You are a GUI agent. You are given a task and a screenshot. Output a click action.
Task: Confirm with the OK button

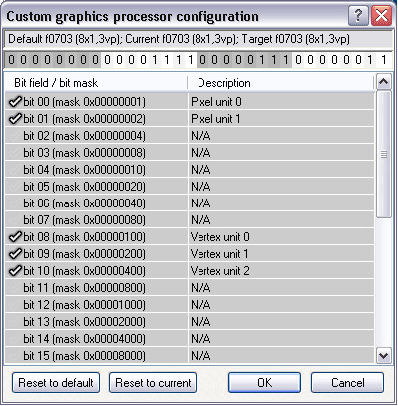point(264,383)
